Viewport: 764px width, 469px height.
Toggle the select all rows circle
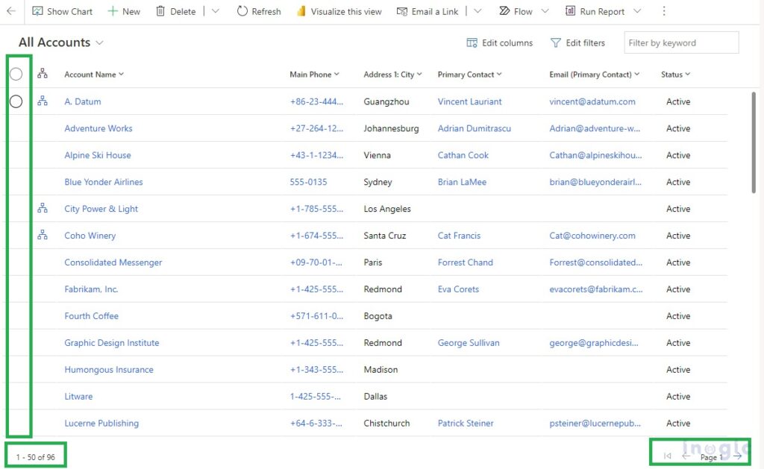[16, 74]
